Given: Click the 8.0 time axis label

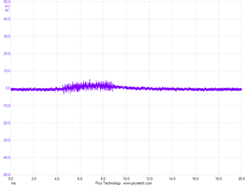Looking at the screenshot, I should point(103,179).
